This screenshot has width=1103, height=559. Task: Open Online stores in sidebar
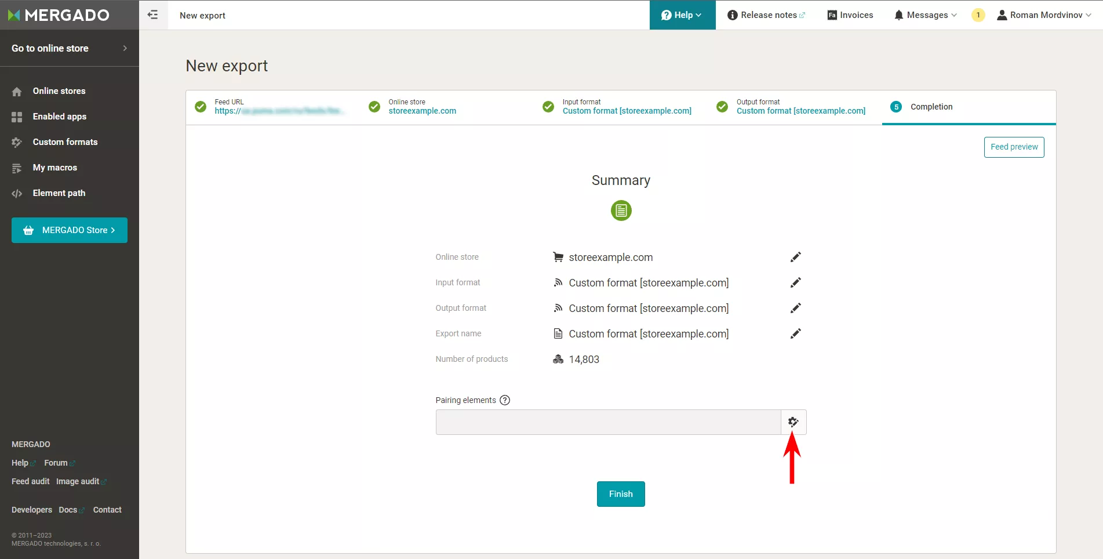(x=59, y=91)
